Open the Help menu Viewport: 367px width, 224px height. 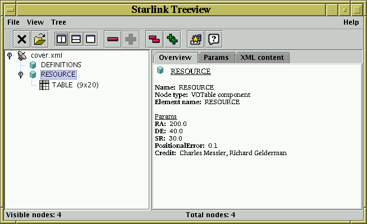point(351,22)
